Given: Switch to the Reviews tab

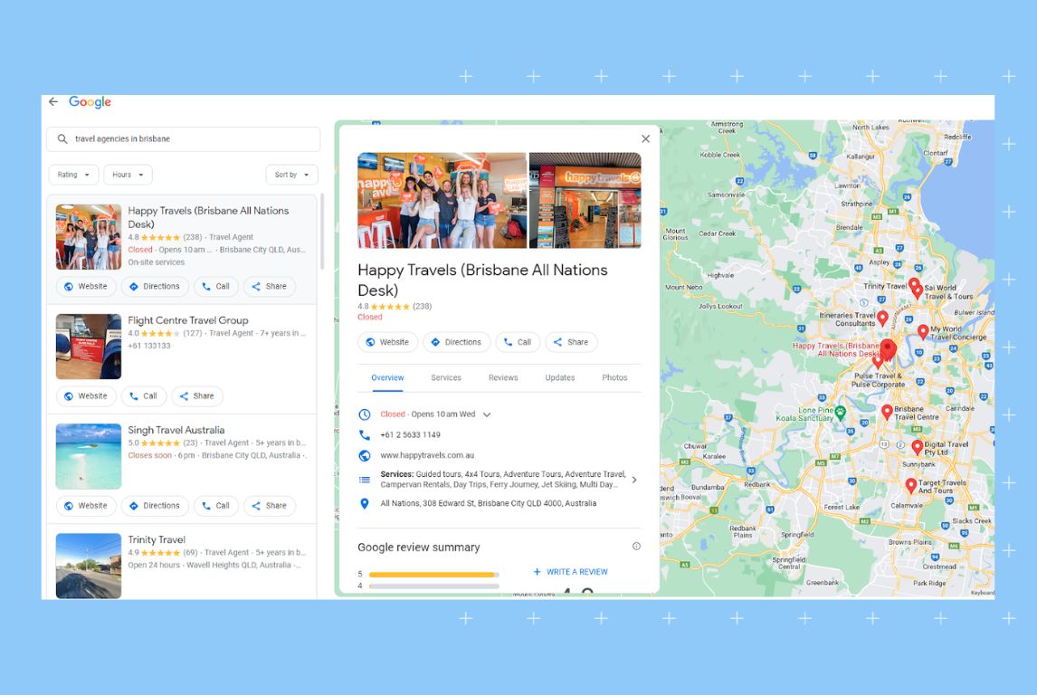Looking at the screenshot, I should coord(503,377).
